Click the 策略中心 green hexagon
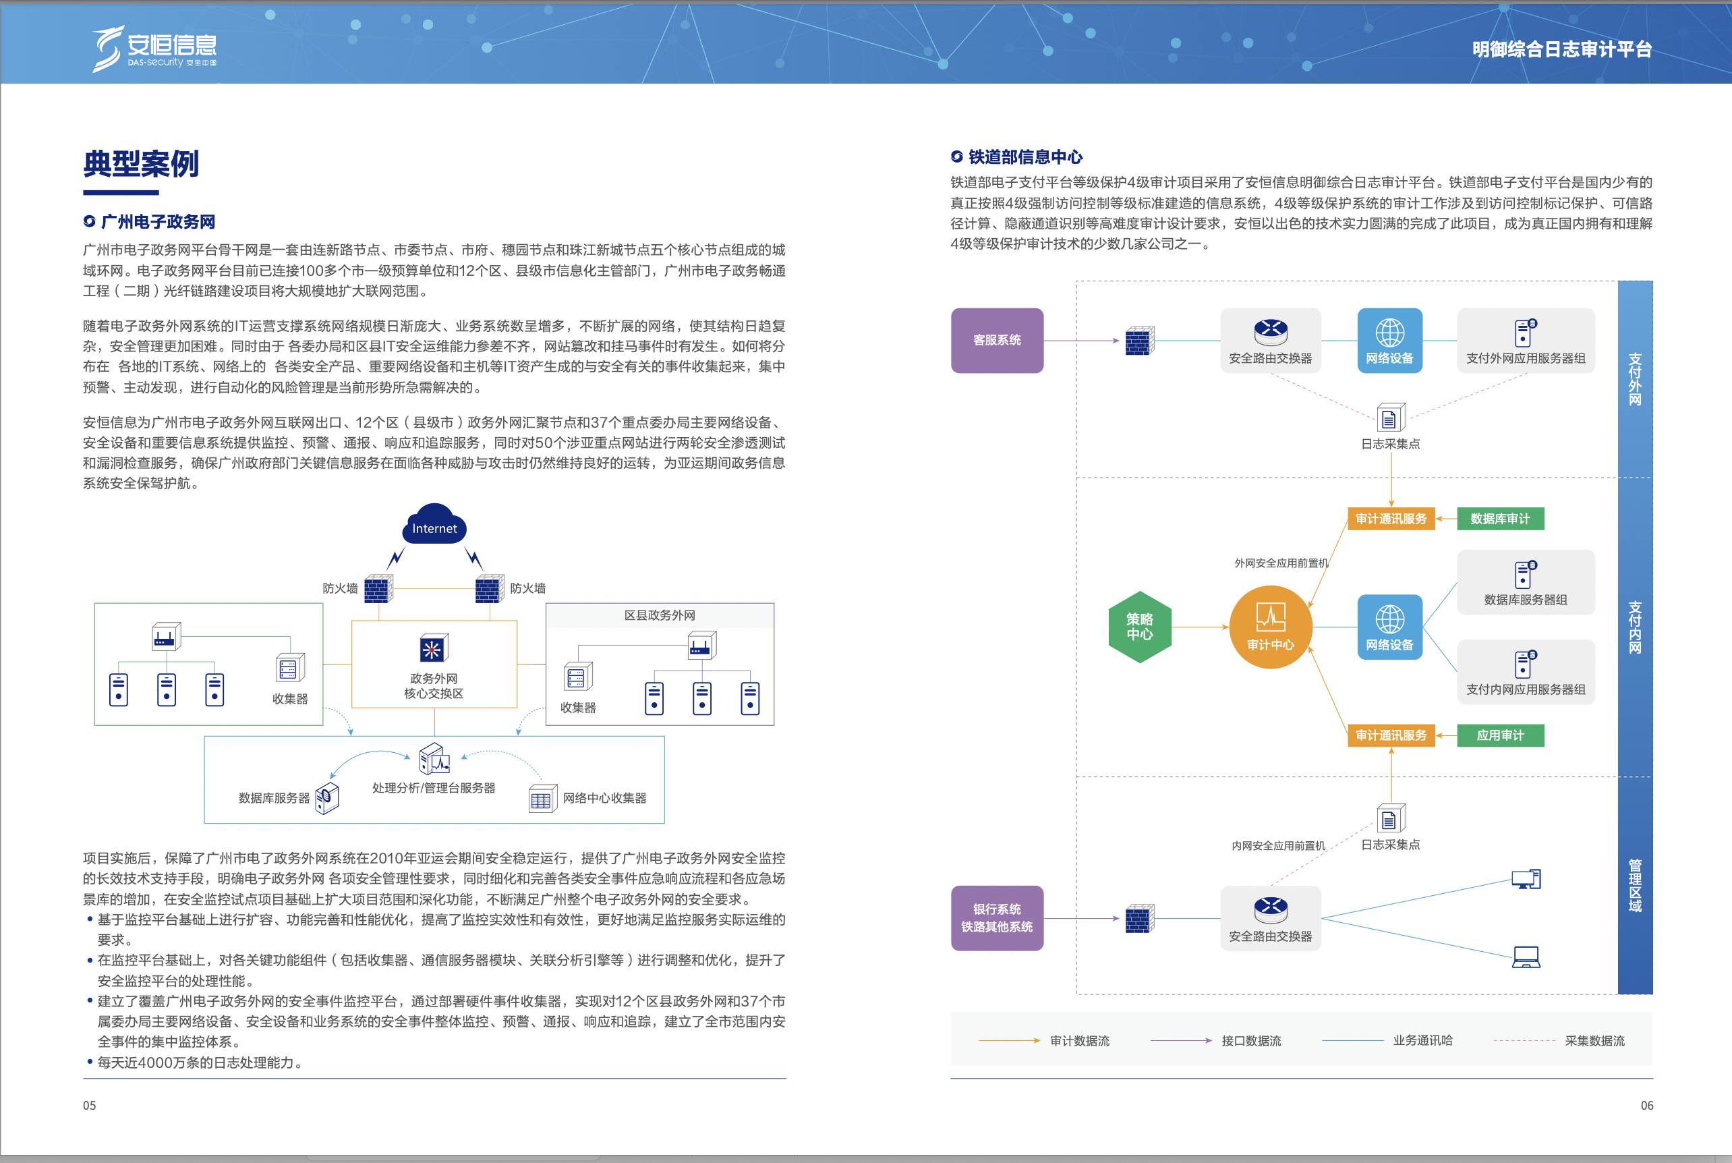Viewport: 1732px width, 1163px height. [1140, 627]
